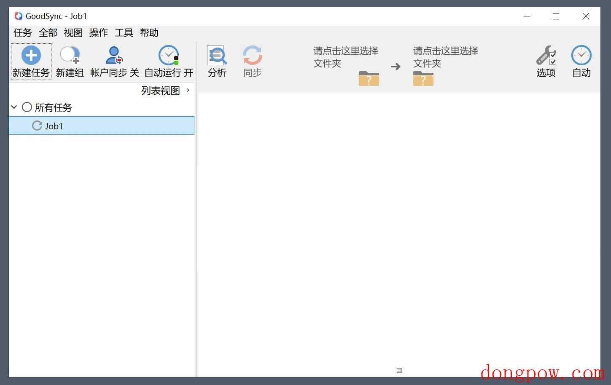Open the 自动 clock settings on the right

click(581, 61)
